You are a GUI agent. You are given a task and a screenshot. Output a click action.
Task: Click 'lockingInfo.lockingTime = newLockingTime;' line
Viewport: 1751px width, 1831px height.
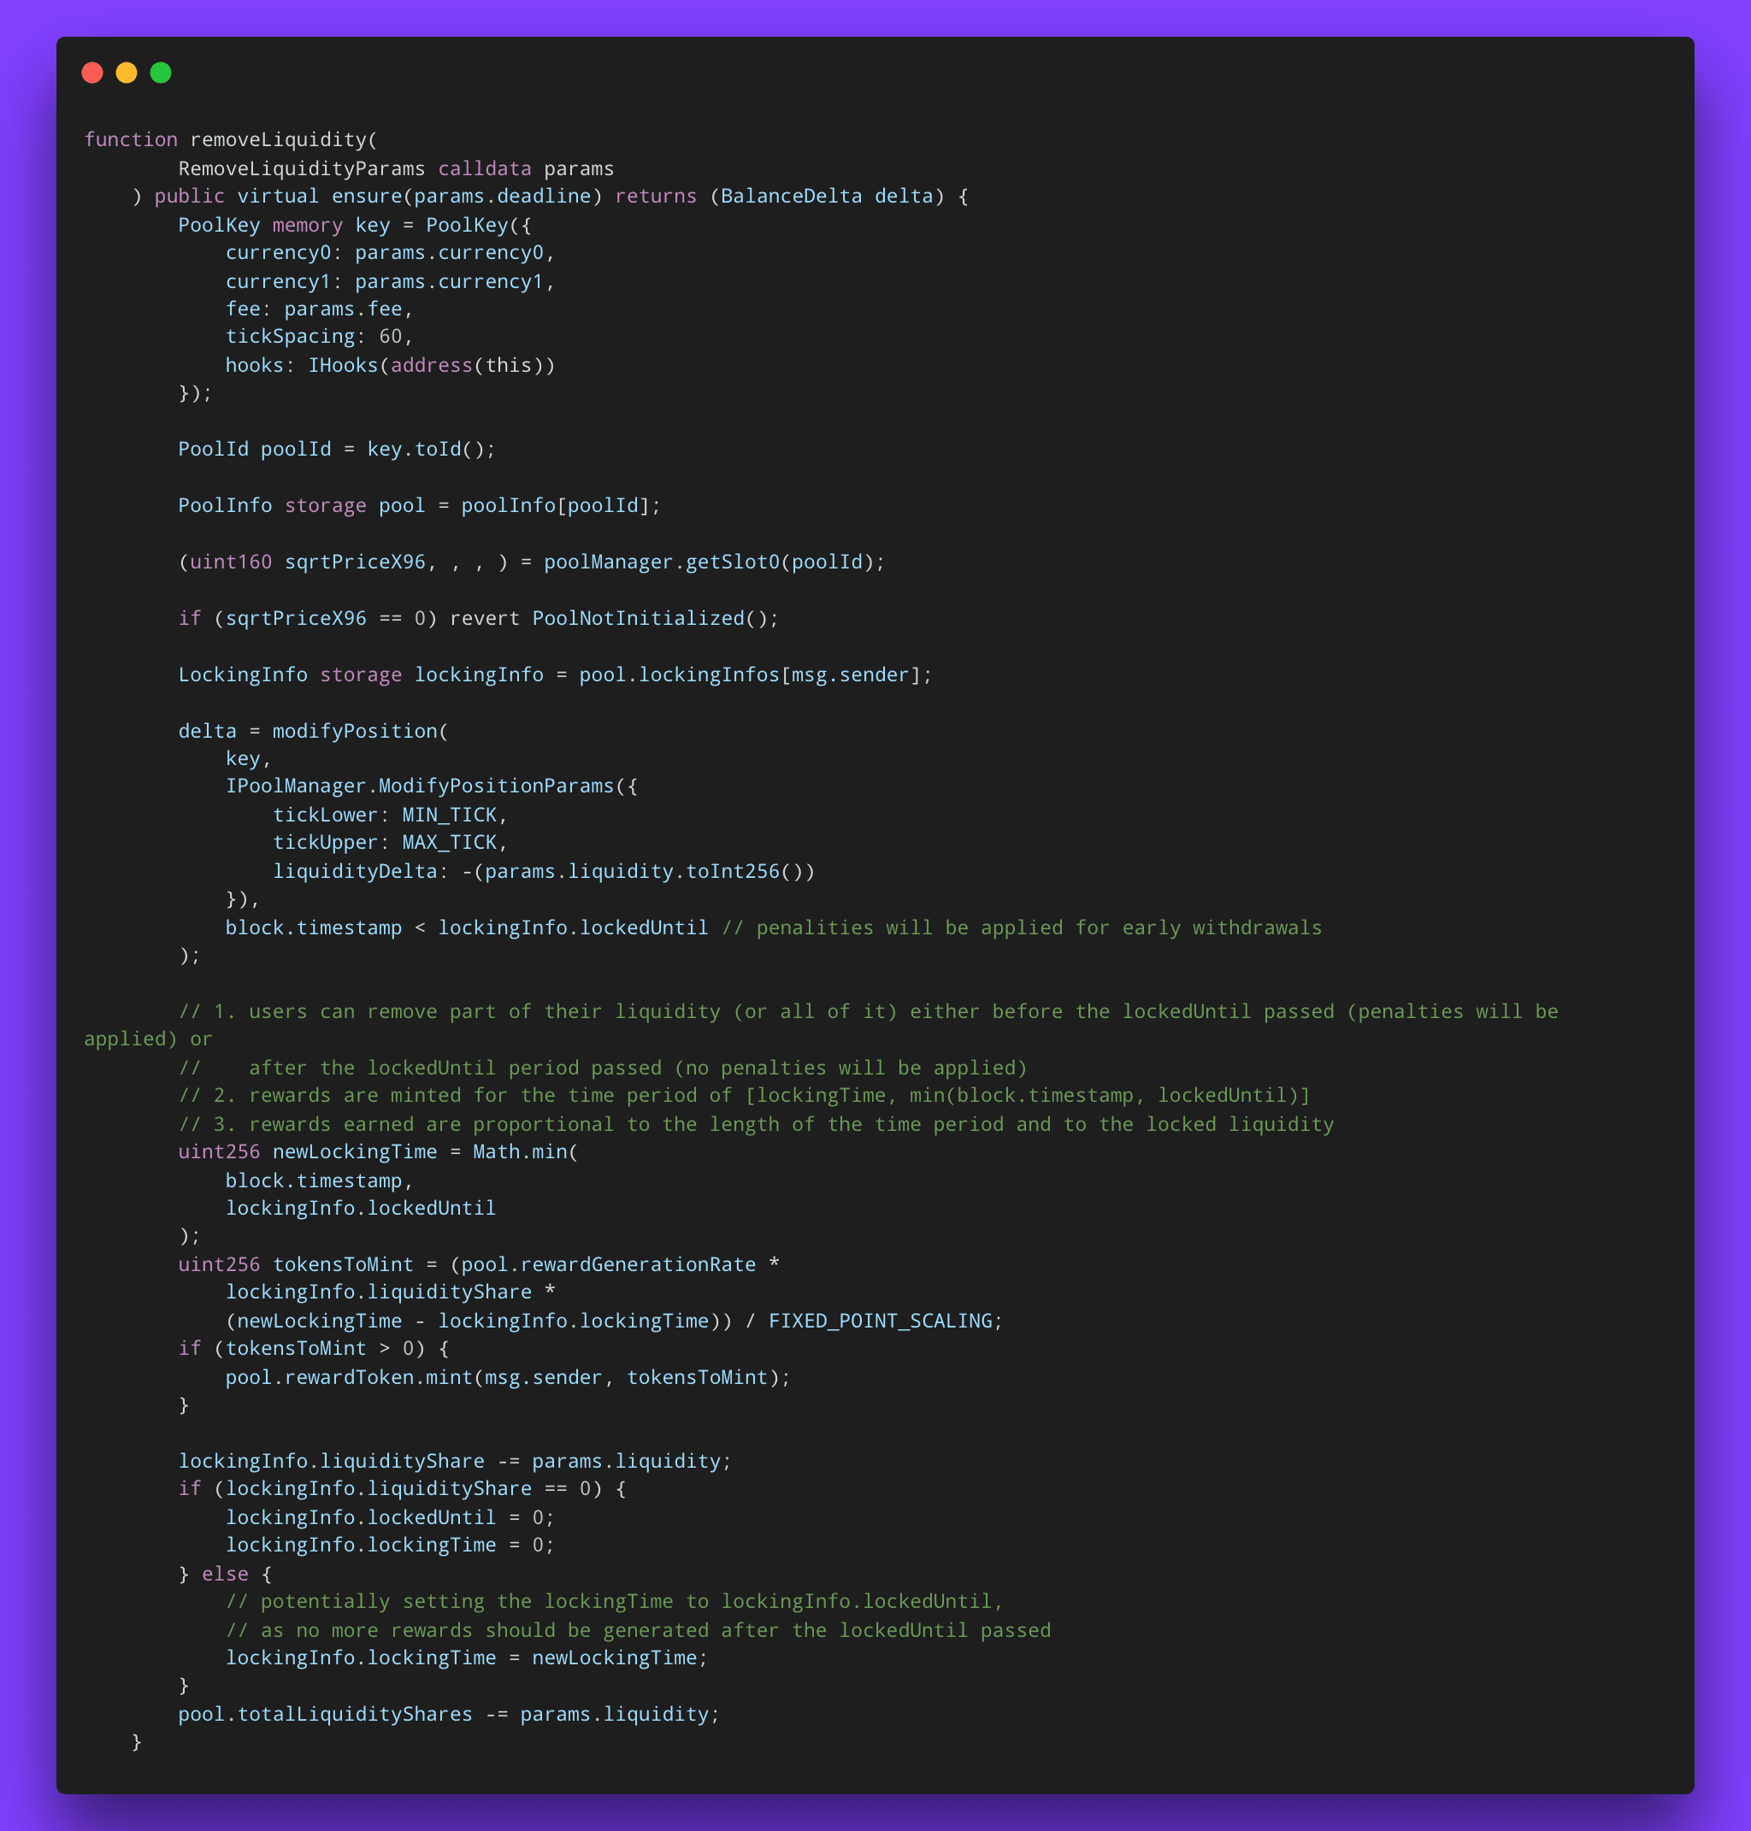(467, 1657)
